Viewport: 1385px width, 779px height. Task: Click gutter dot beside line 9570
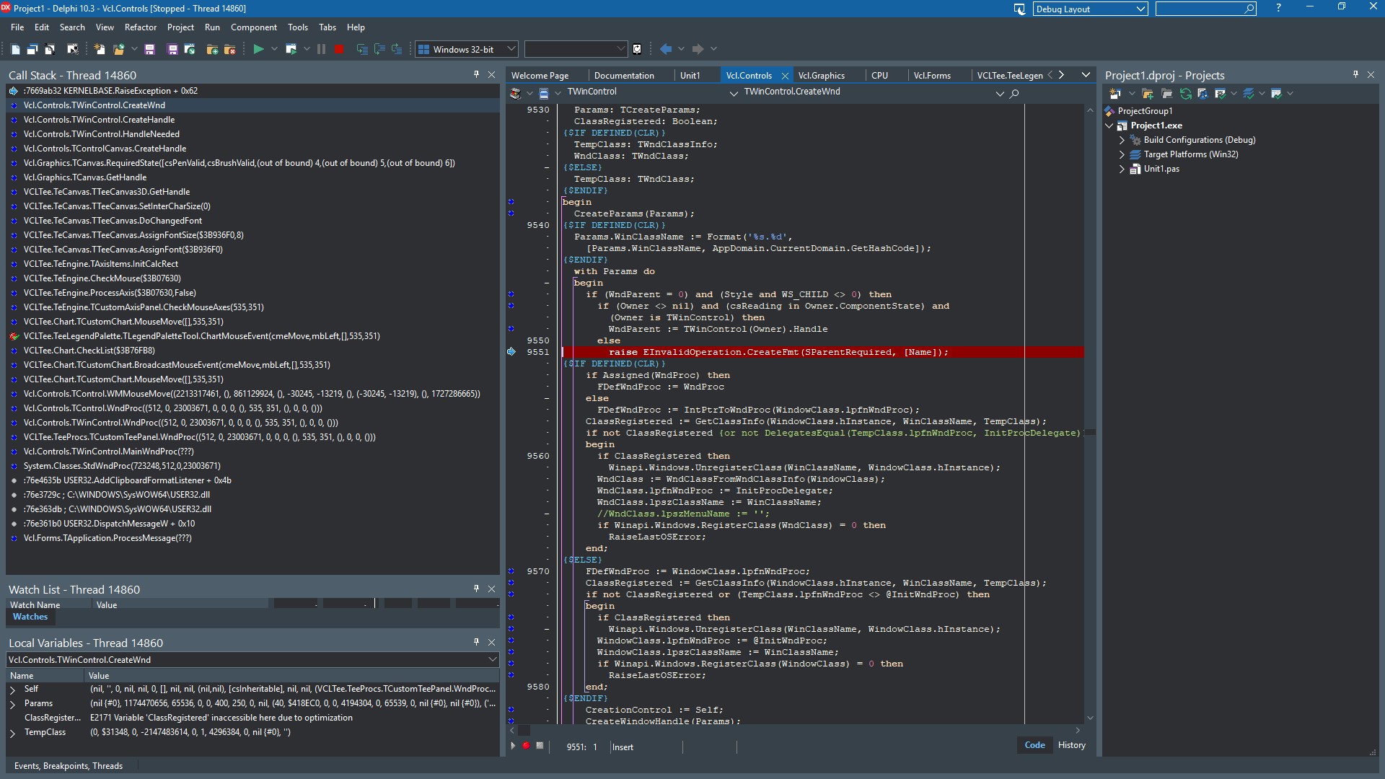point(511,571)
